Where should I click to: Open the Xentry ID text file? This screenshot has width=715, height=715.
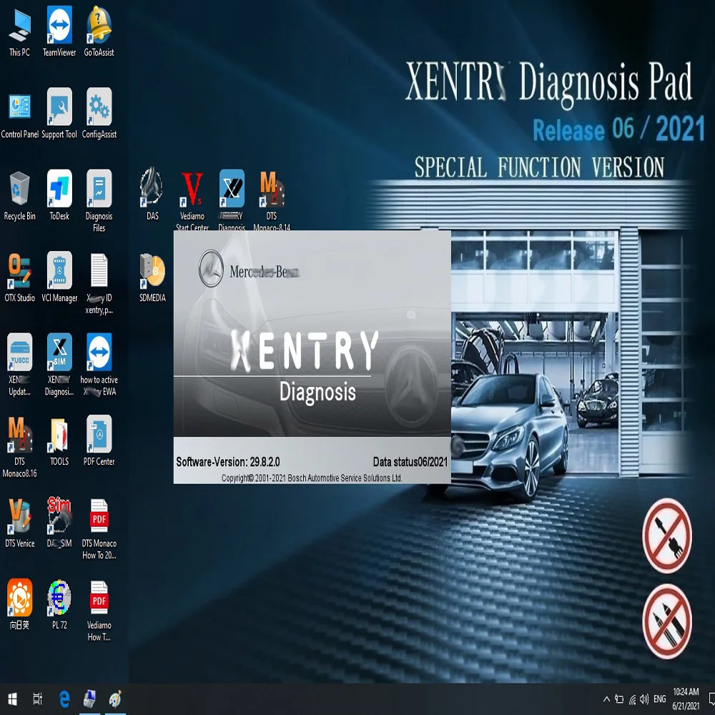coord(99,284)
